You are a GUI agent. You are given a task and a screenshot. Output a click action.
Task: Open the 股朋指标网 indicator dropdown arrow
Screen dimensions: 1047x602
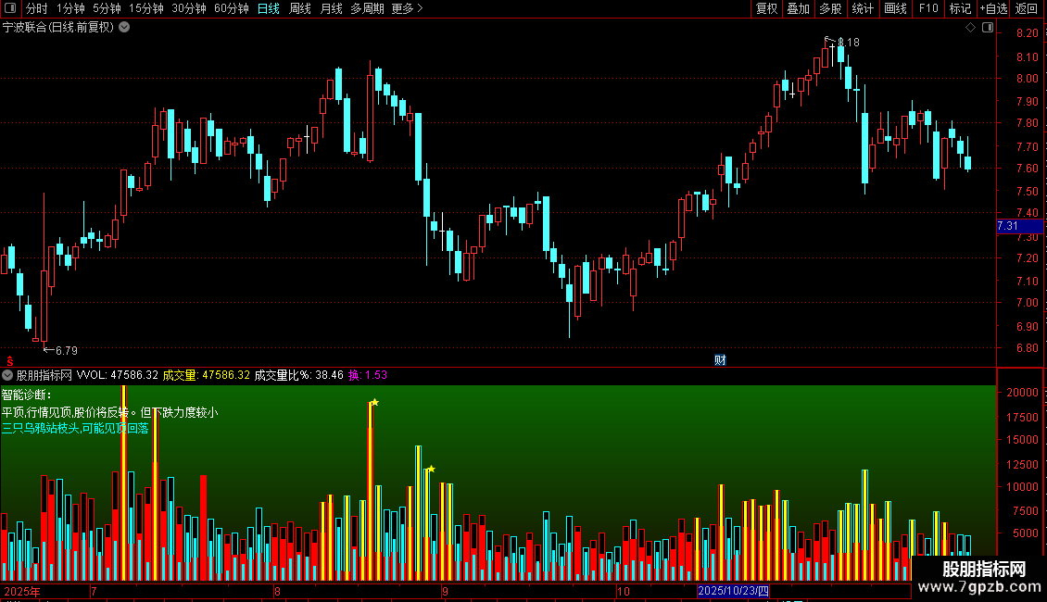7,375
